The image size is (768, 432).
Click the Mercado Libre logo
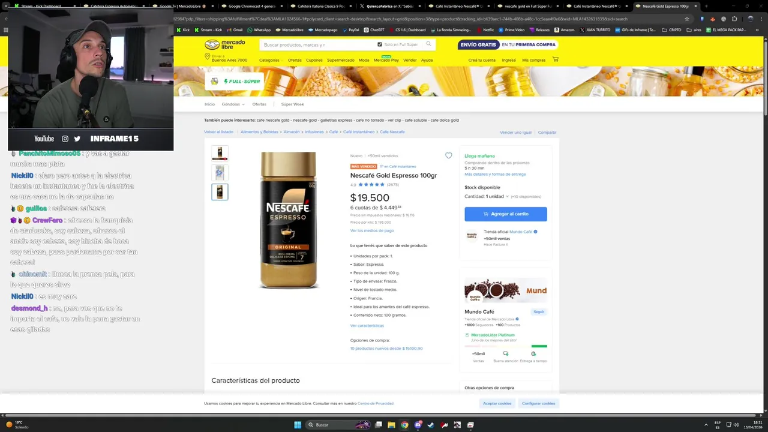[x=225, y=44]
